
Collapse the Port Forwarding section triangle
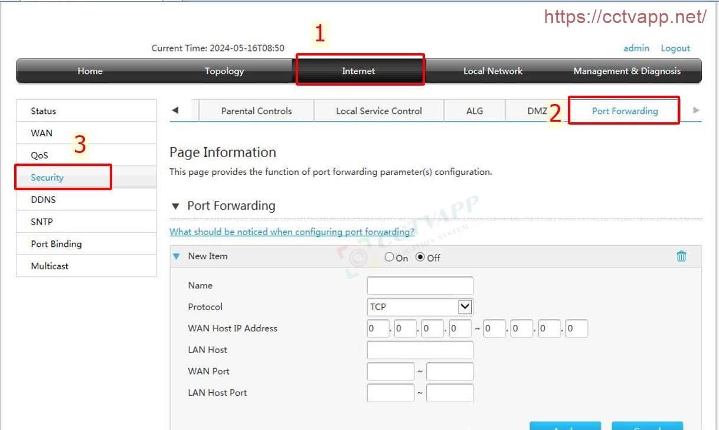coord(175,206)
